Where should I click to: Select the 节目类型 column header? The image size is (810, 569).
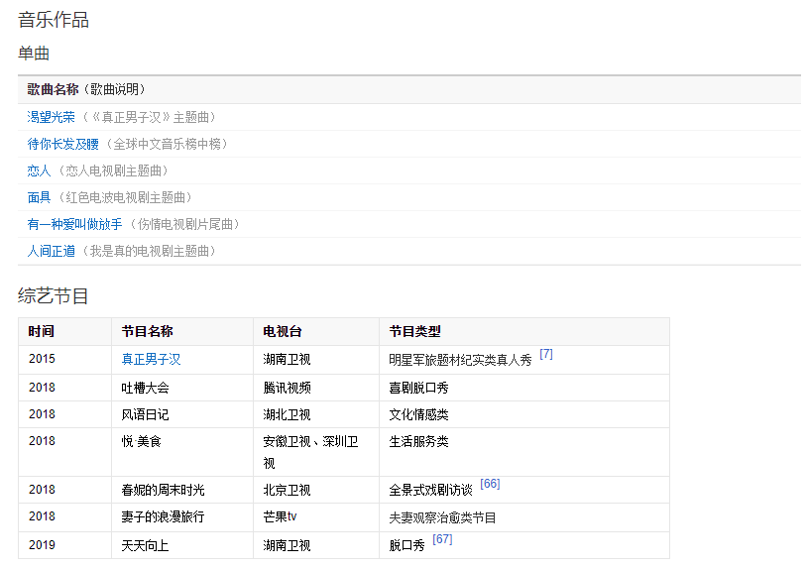[x=414, y=331]
